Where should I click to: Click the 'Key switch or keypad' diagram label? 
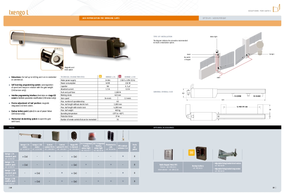[187, 58]
